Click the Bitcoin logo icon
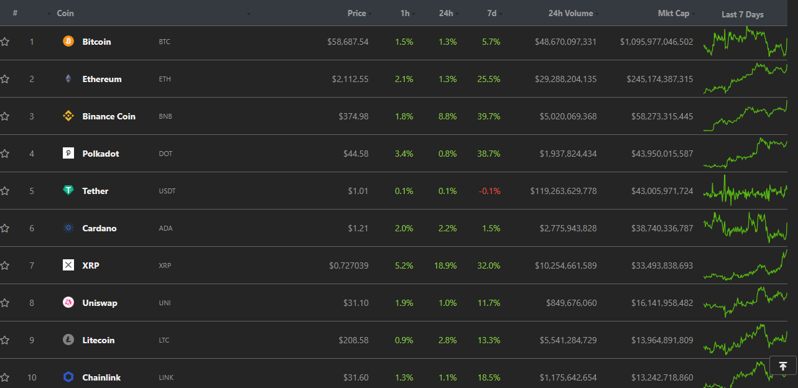 [68, 42]
